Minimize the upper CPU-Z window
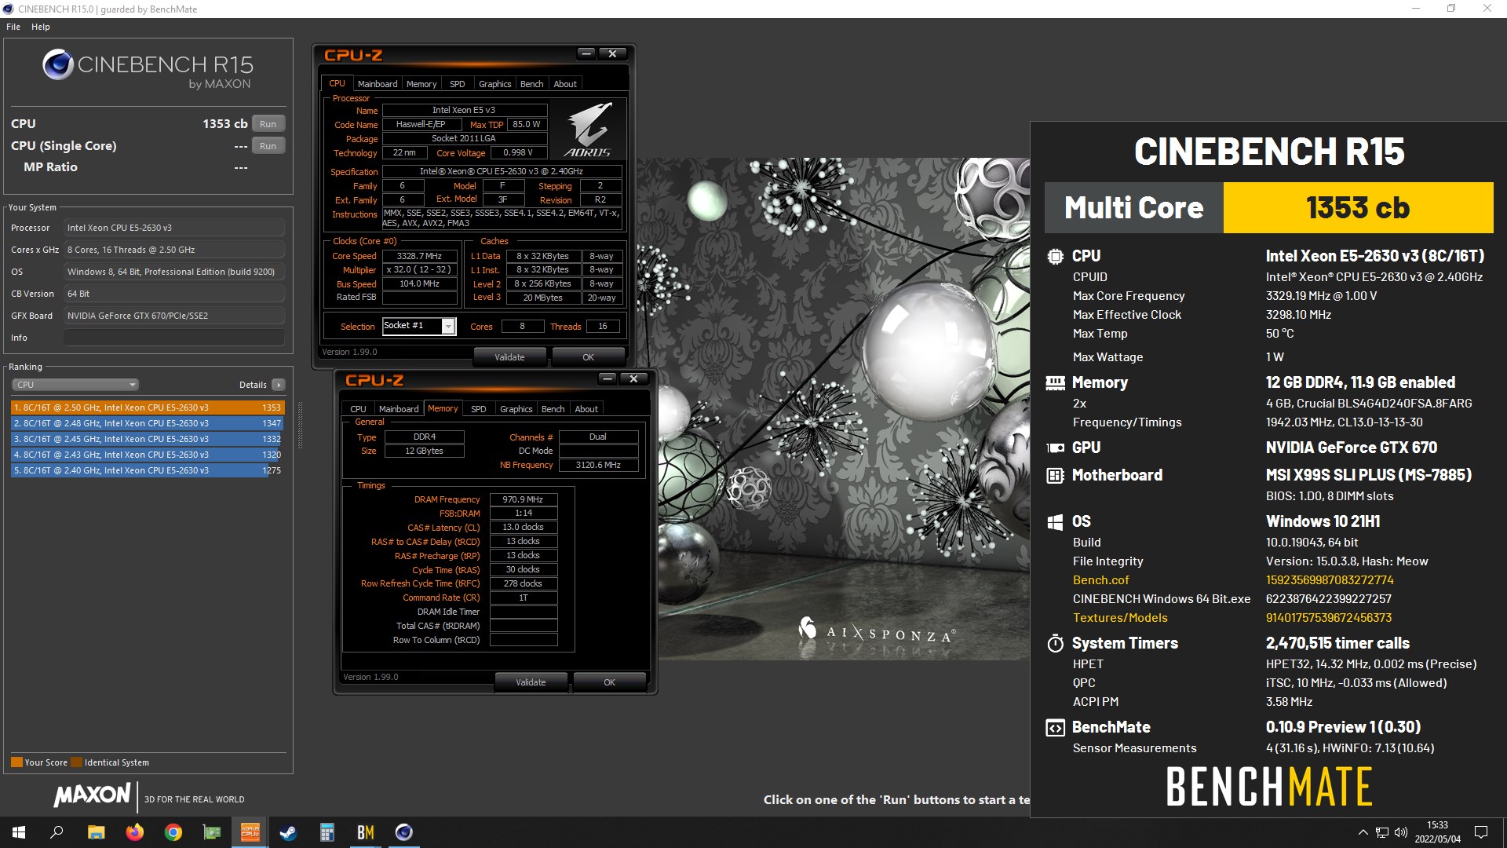The width and height of the screenshot is (1507, 848). pyautogui.click(x=586, y=53)
